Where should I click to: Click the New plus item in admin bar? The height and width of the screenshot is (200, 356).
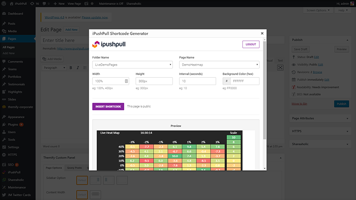tap(59, 4)
